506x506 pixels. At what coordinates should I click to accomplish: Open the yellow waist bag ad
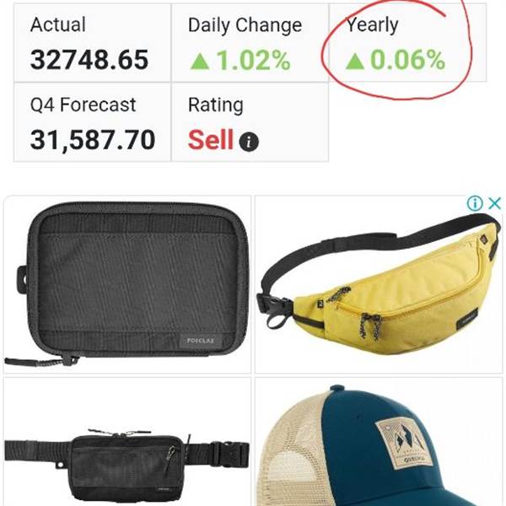(x=379, y=284)
